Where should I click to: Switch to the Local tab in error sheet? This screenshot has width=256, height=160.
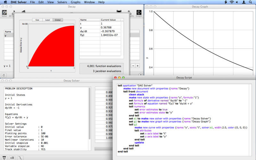(47, 20)
